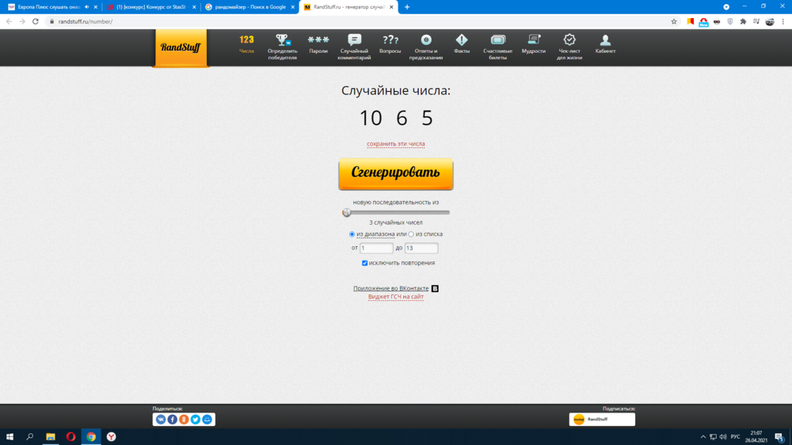This screenshot has height=445, width=792.
Task: Select the 'из диапазона' radio option
Action: 352,234
